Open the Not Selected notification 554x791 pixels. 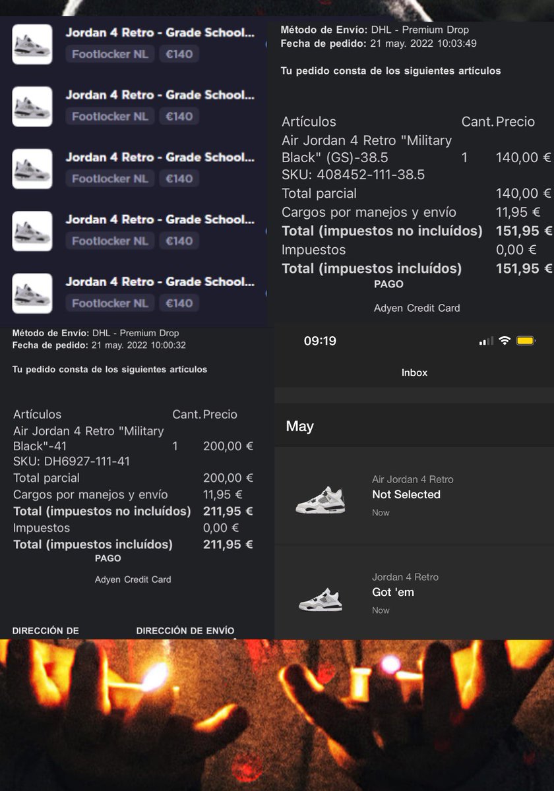pos(414,495)
